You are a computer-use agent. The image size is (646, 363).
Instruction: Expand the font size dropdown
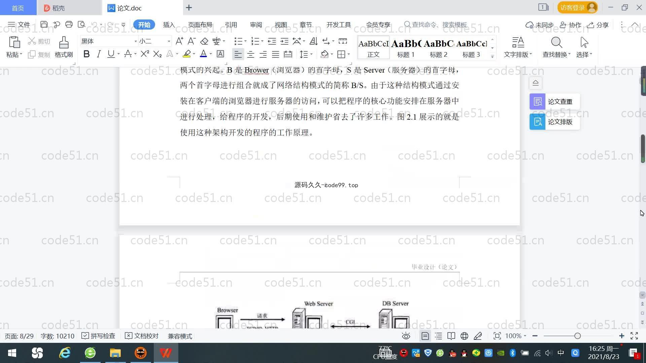169,41
